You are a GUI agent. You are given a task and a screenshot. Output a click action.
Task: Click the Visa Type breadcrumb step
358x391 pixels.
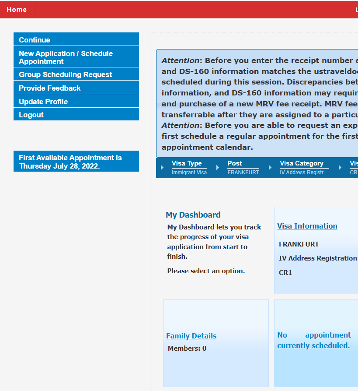coord(189,168)
